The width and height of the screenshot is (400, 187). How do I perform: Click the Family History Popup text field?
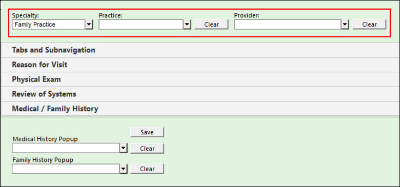click(x=66, y=169)
